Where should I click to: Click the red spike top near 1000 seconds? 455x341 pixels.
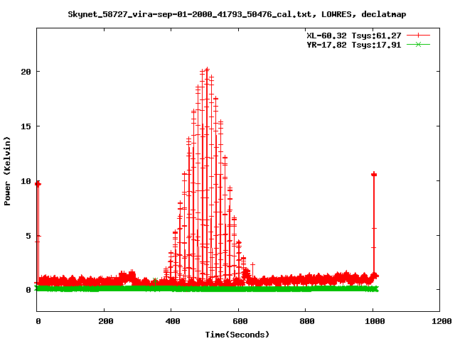[374, 174]
